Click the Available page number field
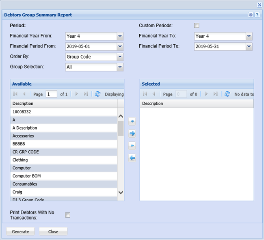 [x=51, y=94]
